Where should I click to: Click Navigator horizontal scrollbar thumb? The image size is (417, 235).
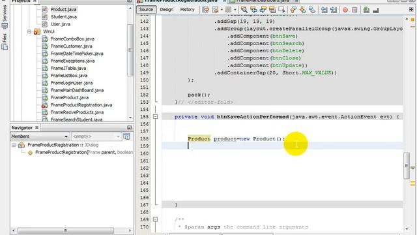click(65, 230)
